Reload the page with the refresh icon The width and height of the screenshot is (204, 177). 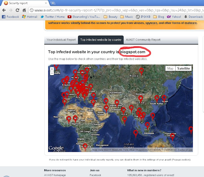(18, 10)
